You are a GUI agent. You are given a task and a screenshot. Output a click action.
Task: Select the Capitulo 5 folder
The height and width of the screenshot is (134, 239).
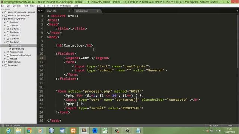[x=15, y=35]
